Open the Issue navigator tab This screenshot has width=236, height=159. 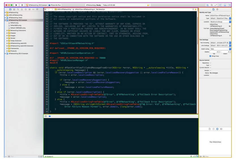coord(22,9)
